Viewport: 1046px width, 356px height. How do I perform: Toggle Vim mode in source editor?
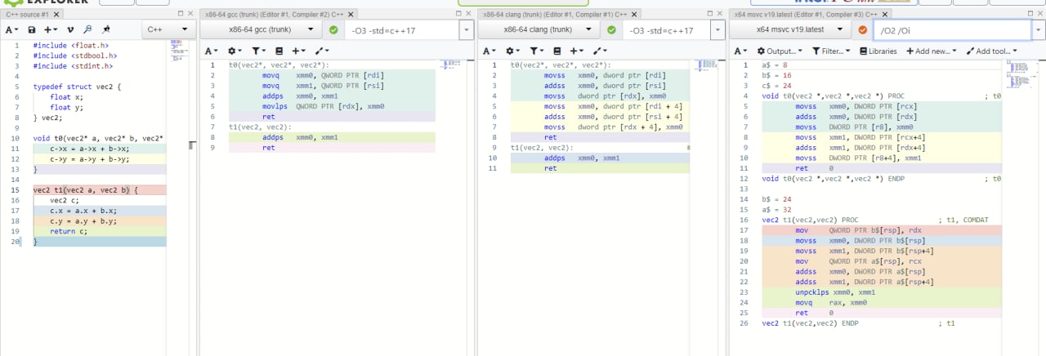[x=69, y=29]
